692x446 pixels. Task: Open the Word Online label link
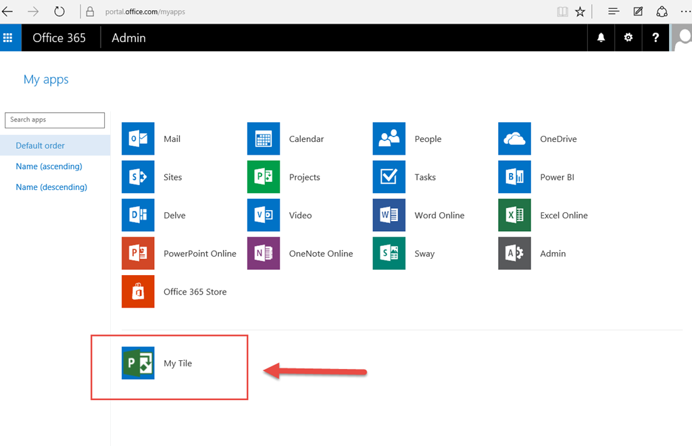pyautogui.click(x=439, y=216)
